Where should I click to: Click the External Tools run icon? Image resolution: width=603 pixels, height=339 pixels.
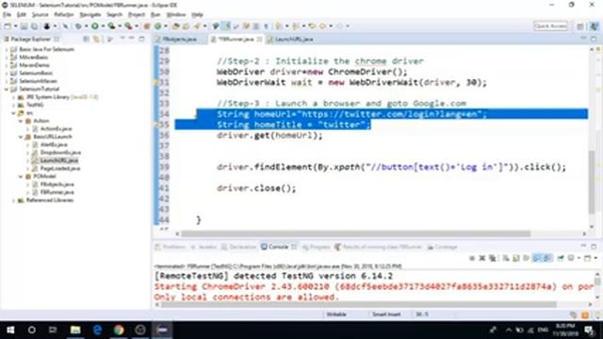128,26
